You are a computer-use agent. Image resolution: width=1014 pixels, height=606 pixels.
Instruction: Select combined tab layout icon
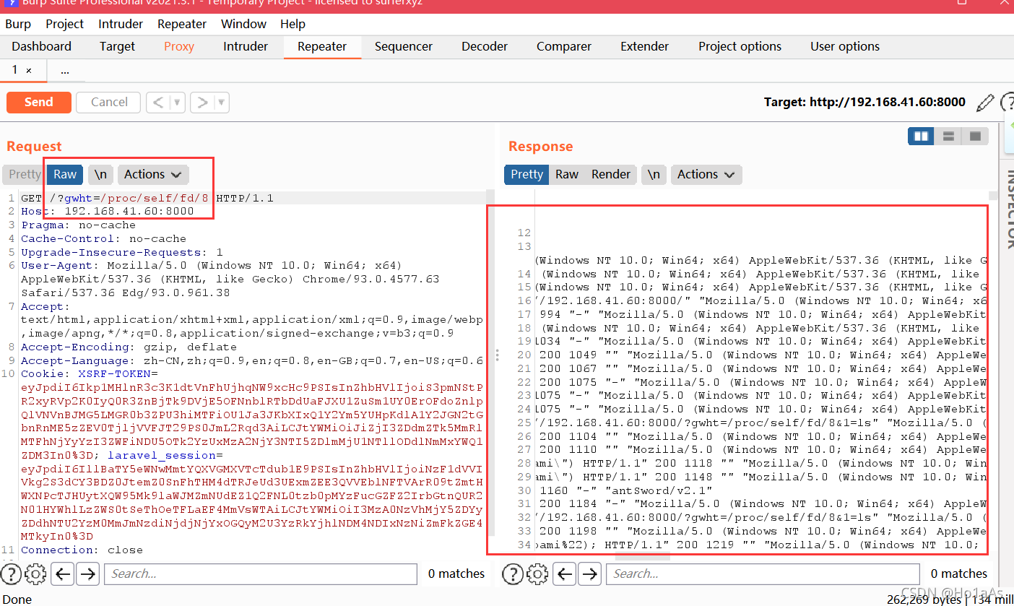tap(975, 136)
